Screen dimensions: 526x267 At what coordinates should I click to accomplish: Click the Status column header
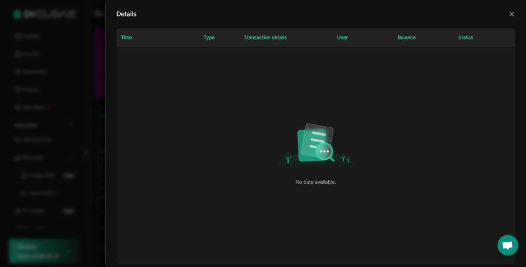point(465,37)
